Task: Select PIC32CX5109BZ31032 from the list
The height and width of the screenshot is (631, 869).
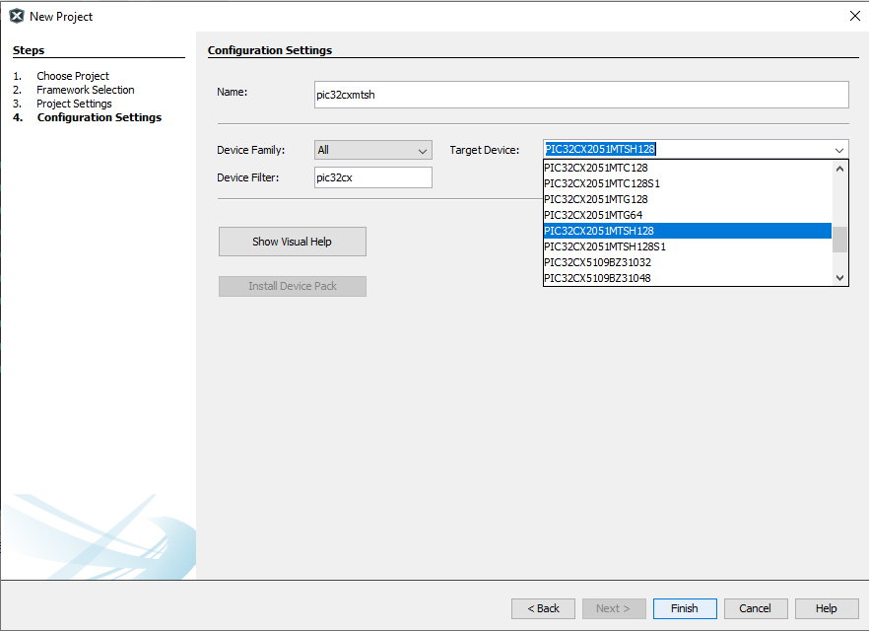Action: pos(688,263)
